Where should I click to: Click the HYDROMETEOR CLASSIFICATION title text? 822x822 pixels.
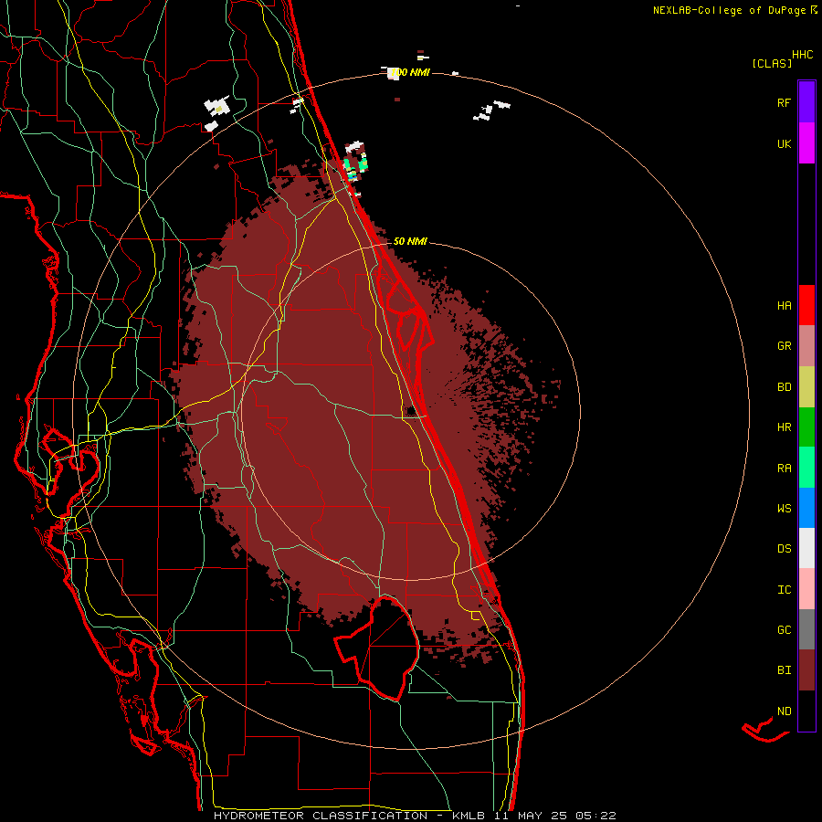click(x=321, y=816)
